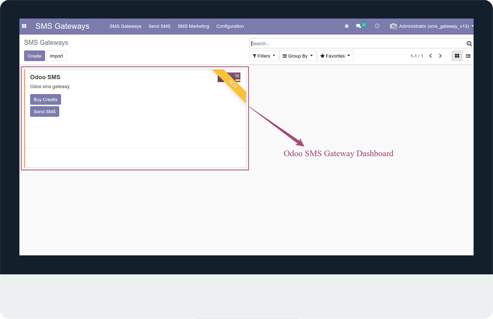Screen dimensions: 493x319
Task: Open the Filters dropdown
Action: pyautogui.click(x=264, y=56)
